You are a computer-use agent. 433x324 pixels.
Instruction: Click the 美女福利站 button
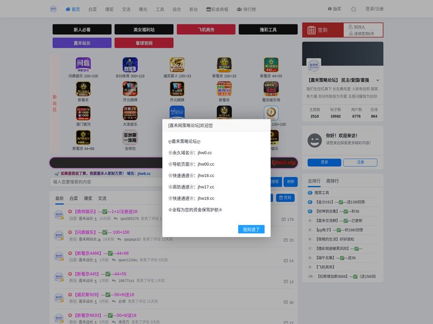pyautogui.click(x=144, y=29)
